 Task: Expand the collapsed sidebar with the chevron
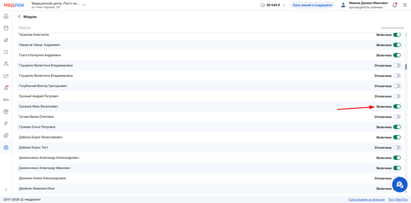6,190
